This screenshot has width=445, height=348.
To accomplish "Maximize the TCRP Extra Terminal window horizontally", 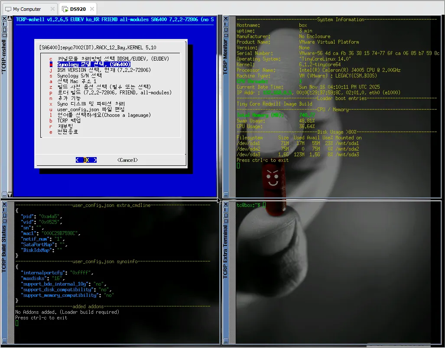I will coord(226,221).
